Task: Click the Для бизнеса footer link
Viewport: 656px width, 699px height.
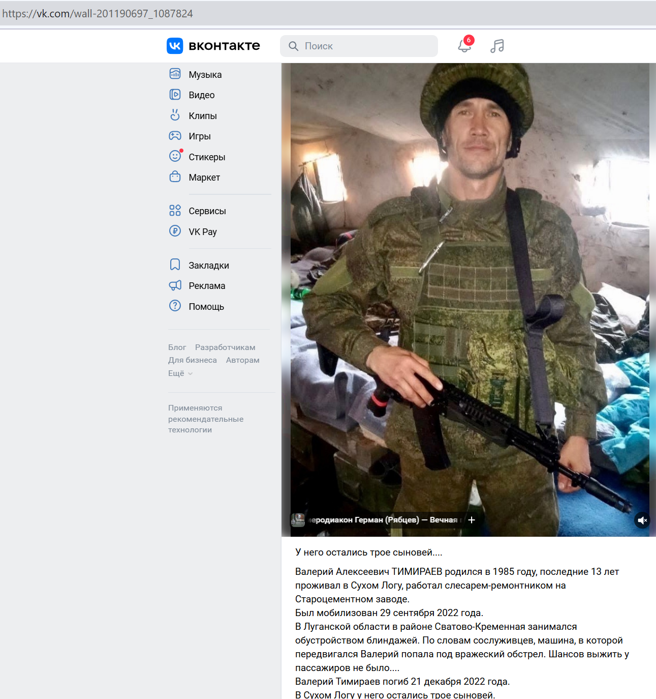Action: [x=193, y=360]
